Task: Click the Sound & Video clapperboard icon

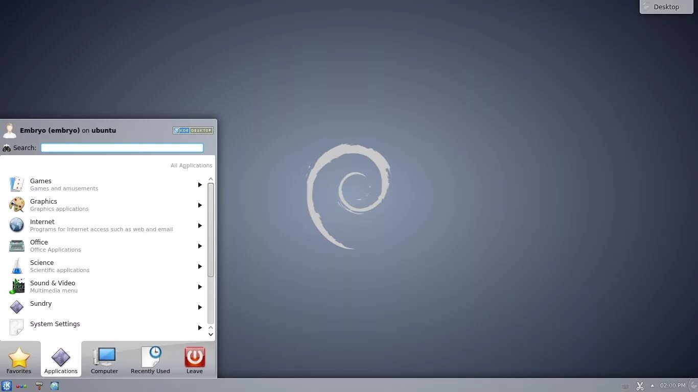Action: [x=16, y=286]
